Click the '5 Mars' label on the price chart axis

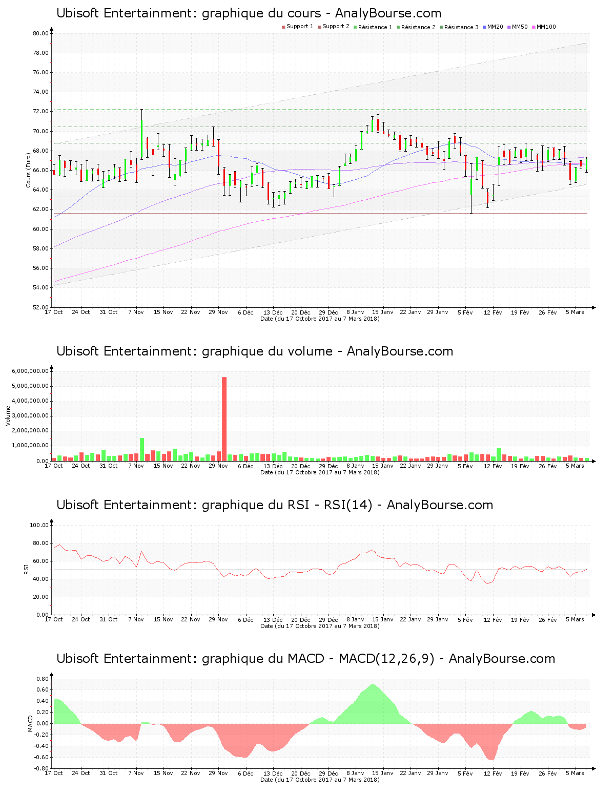(575, 312)
